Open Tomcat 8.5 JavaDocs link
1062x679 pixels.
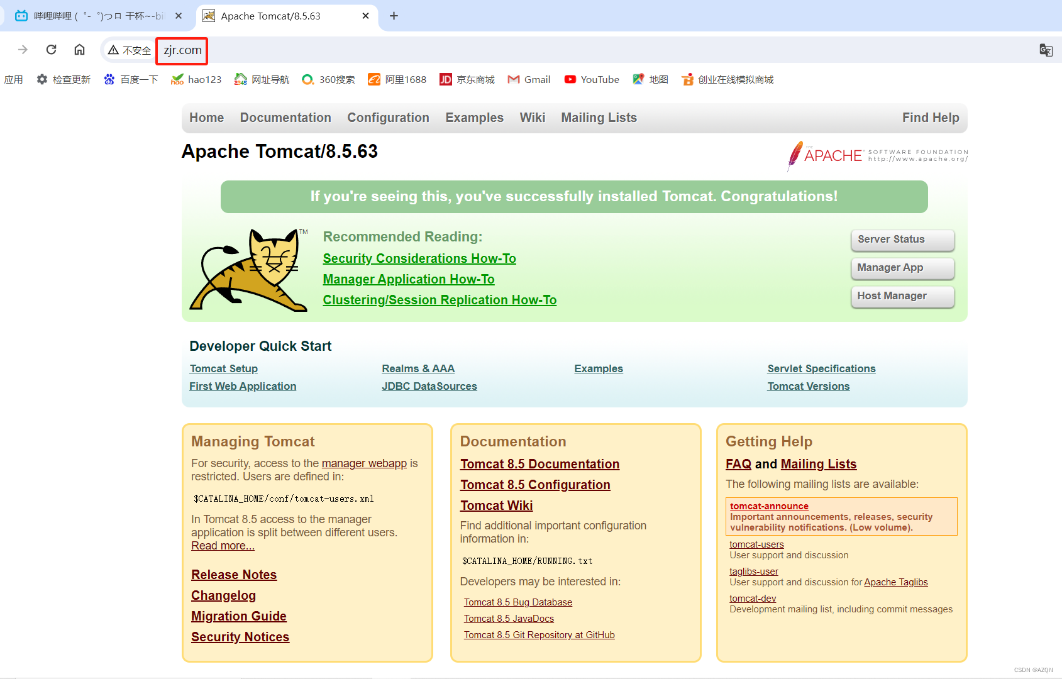click(x=509, y=619)
